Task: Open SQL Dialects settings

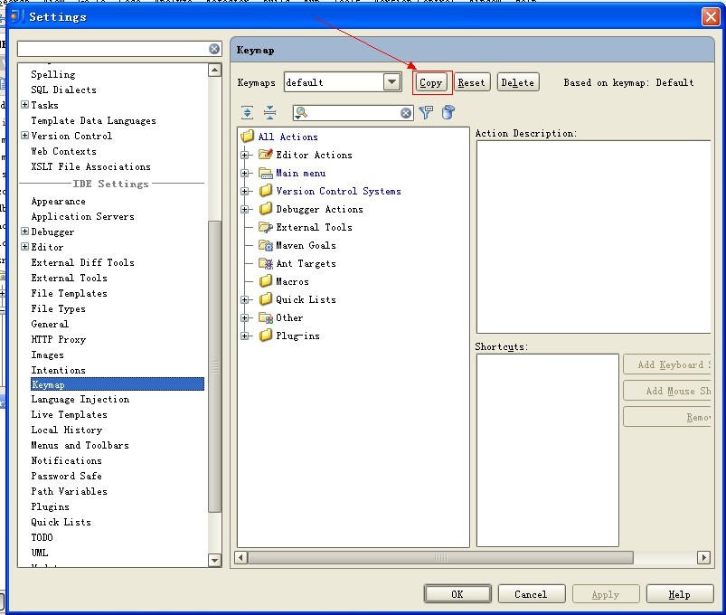Action: pyautogui.click(x=63, y=90)
